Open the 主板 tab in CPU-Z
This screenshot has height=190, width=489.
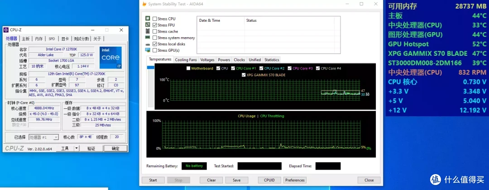25,39
